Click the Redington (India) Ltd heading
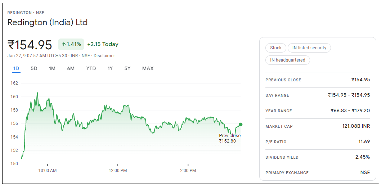Viewport: 381px width, 185px height. point(48,22)
